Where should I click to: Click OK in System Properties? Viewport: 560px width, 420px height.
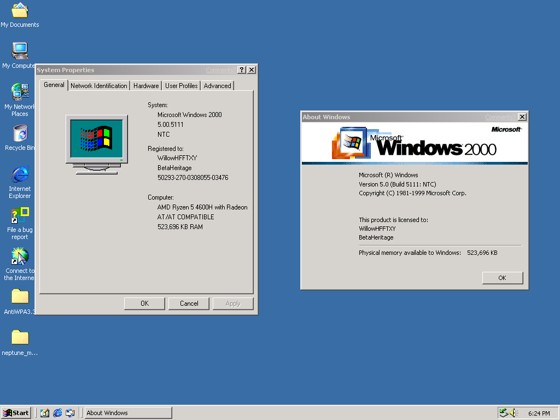pyautogui.click(x=144, y=304)
